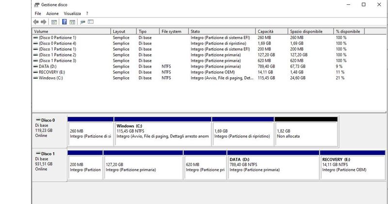Select the 200 MB partition block on Disco 1
388x204 pixels.
[x=85, y=165]
